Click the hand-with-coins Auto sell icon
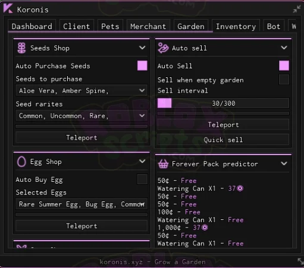The height and width of the screenshot is (268, 304). click(x=163, y=48)
